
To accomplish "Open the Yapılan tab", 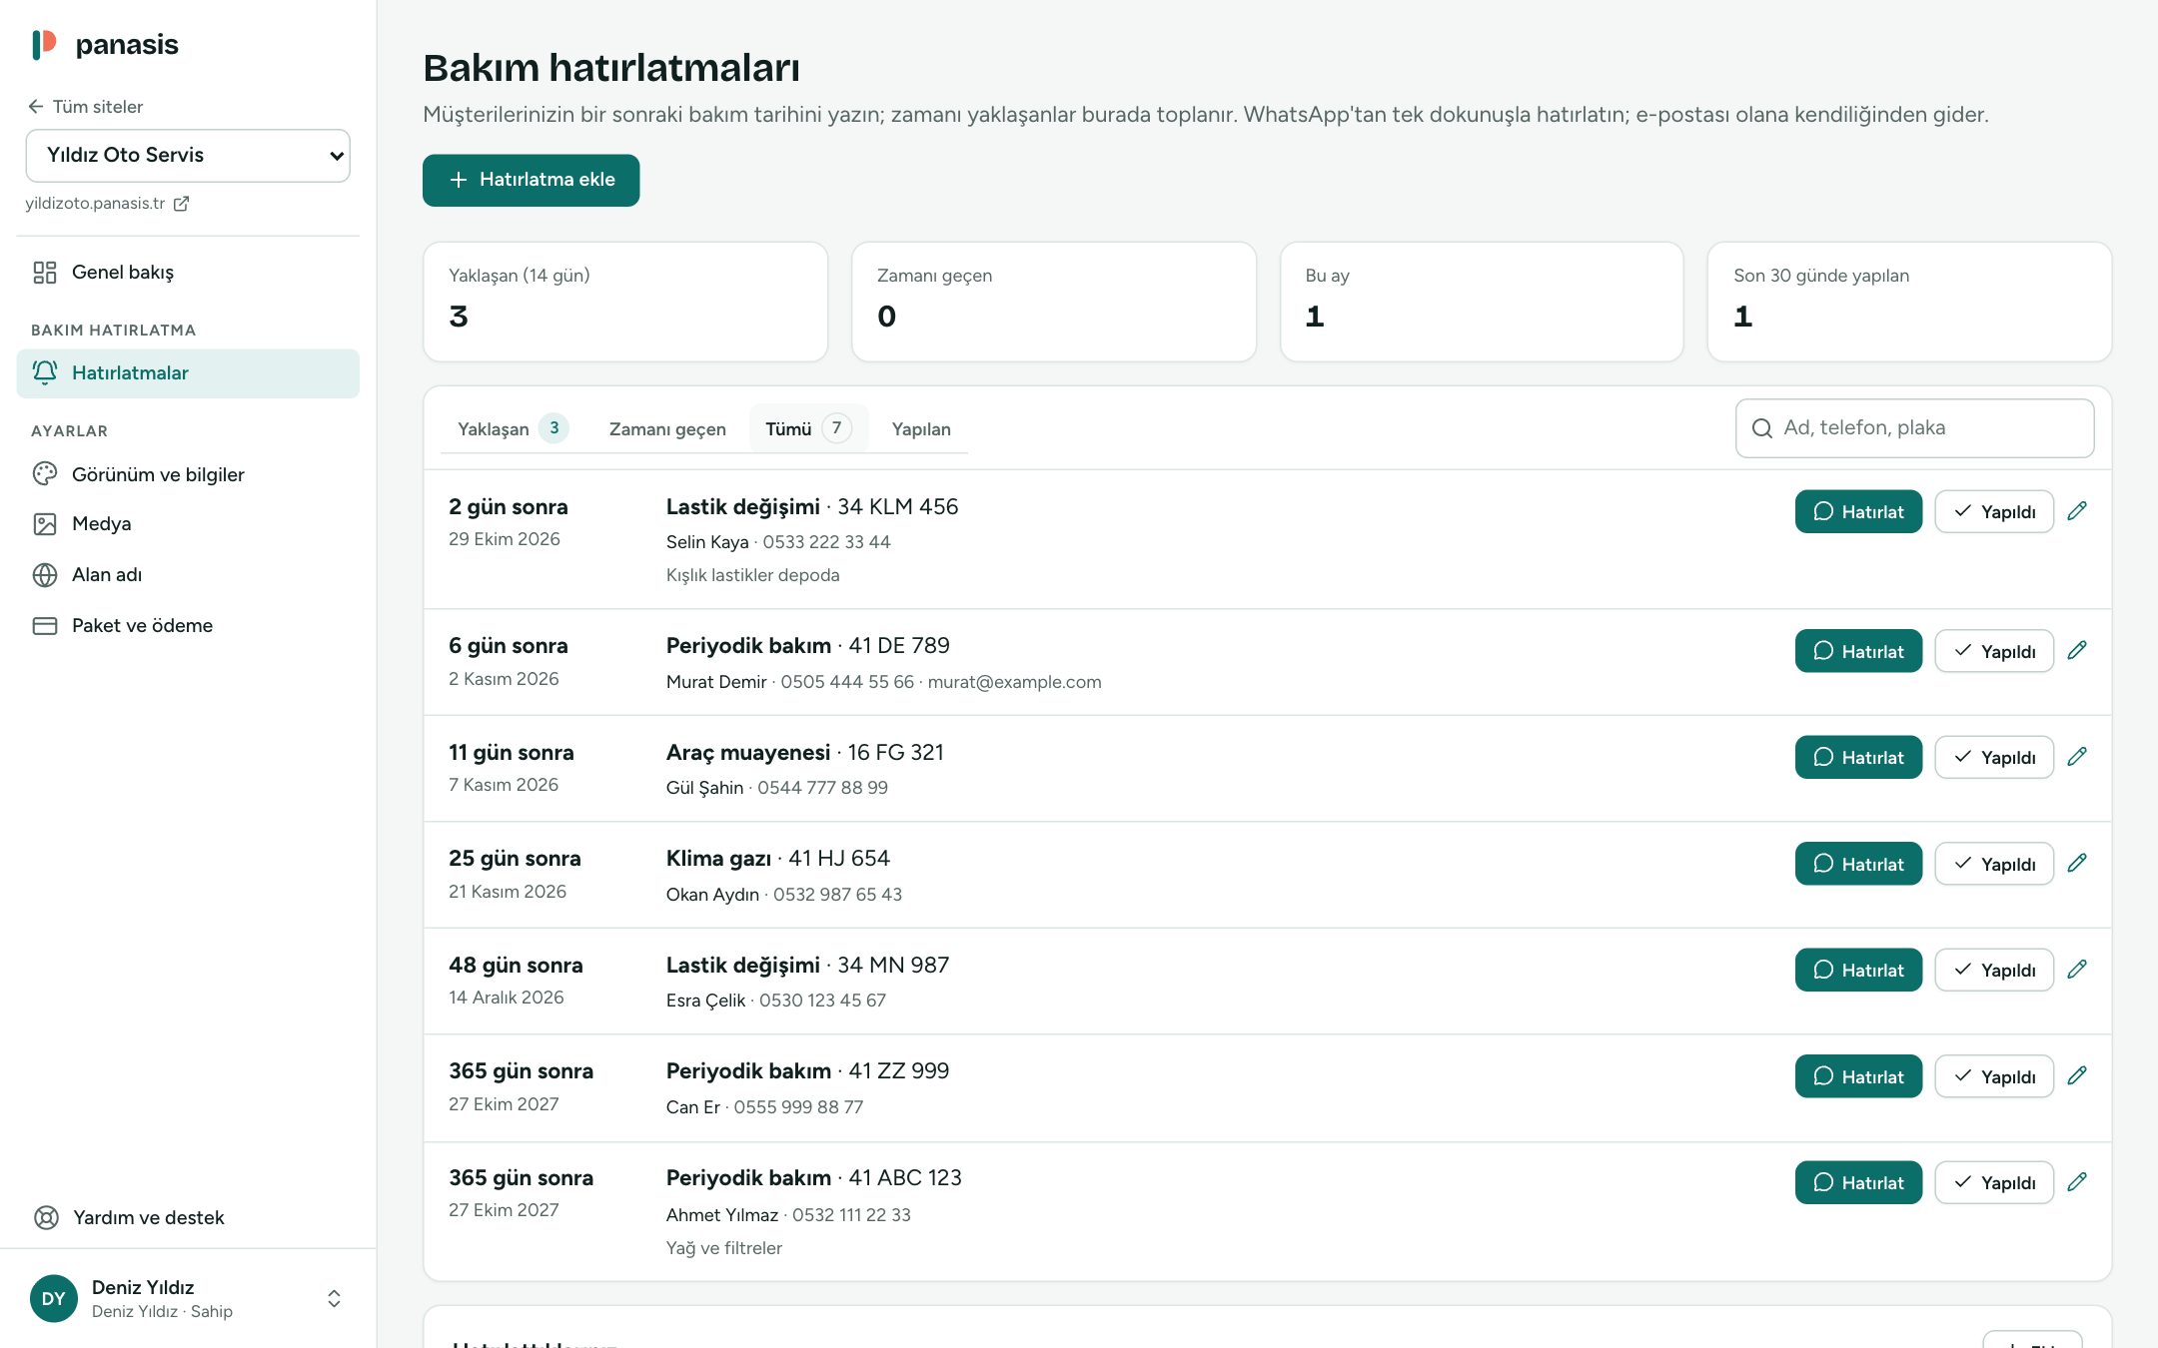I will click(921, 428).
